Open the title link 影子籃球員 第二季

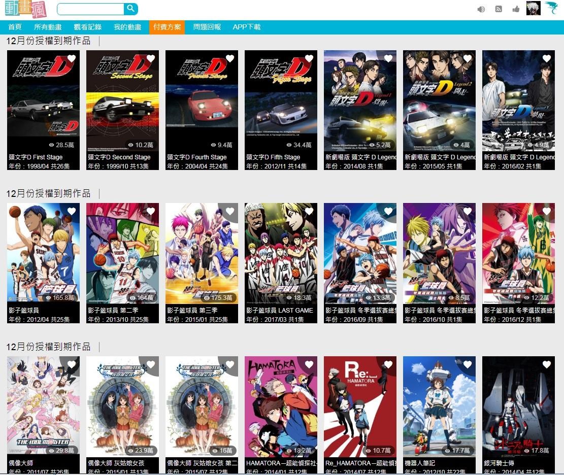[113, 310]
